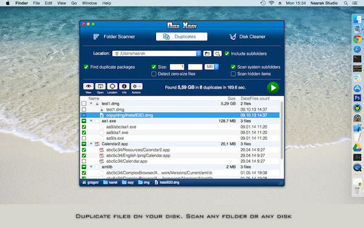364x227 pixels.
Task: Open Google Chrome from the Dock
Action: [357, 39]
